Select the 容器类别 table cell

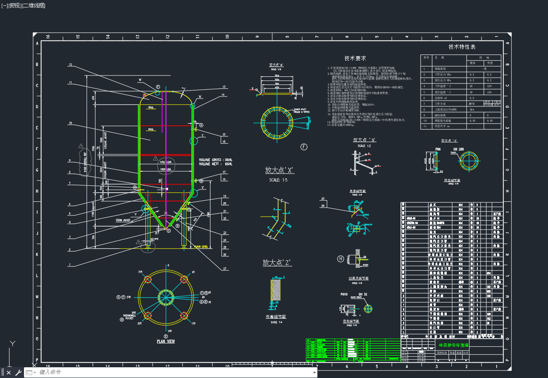click(x=440, y=69)
